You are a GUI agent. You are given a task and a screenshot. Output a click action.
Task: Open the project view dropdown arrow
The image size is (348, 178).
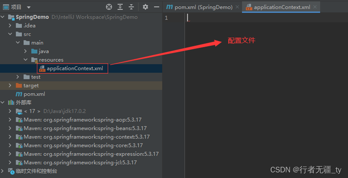[x=29, y=7]
